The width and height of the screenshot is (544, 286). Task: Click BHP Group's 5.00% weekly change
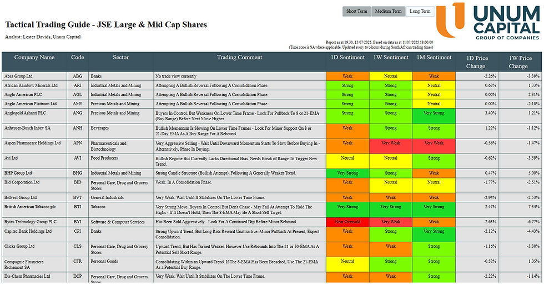click(x=534, y=173)
